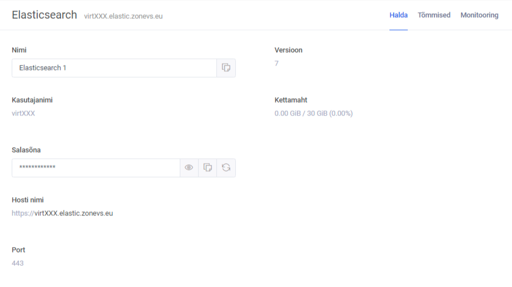
Task: Open the https://virtXXX.elastic.zonevs.eu host link
Action: 62,213
